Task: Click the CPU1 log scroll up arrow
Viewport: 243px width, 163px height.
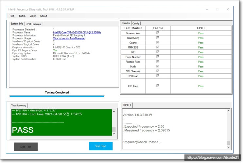Action: click(x=228, y=111)
